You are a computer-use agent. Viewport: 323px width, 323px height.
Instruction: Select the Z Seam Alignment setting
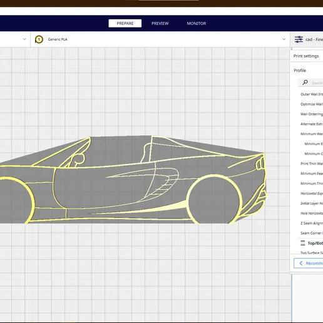312,223
